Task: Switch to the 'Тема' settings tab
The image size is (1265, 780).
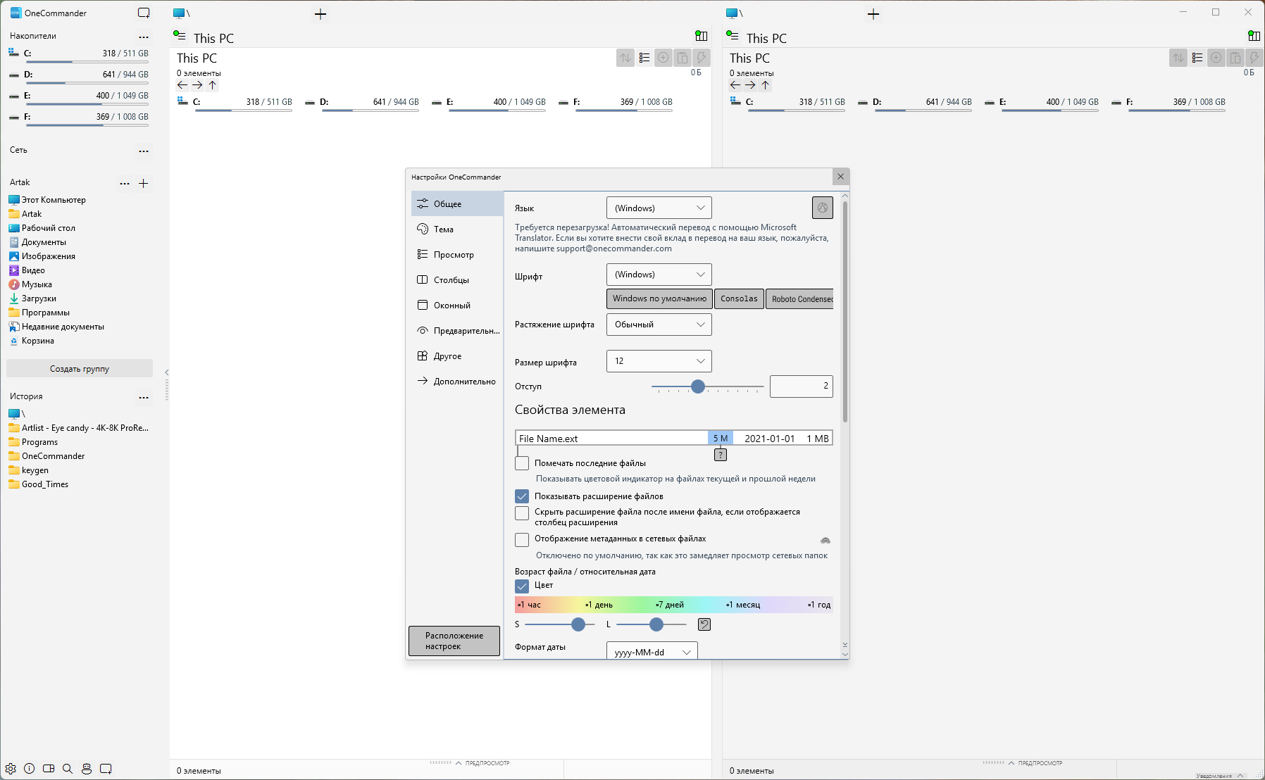Action: [444, 229]
